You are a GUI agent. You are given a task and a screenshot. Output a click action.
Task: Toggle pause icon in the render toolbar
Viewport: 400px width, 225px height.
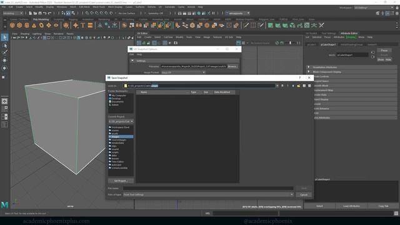click(213, 13)
